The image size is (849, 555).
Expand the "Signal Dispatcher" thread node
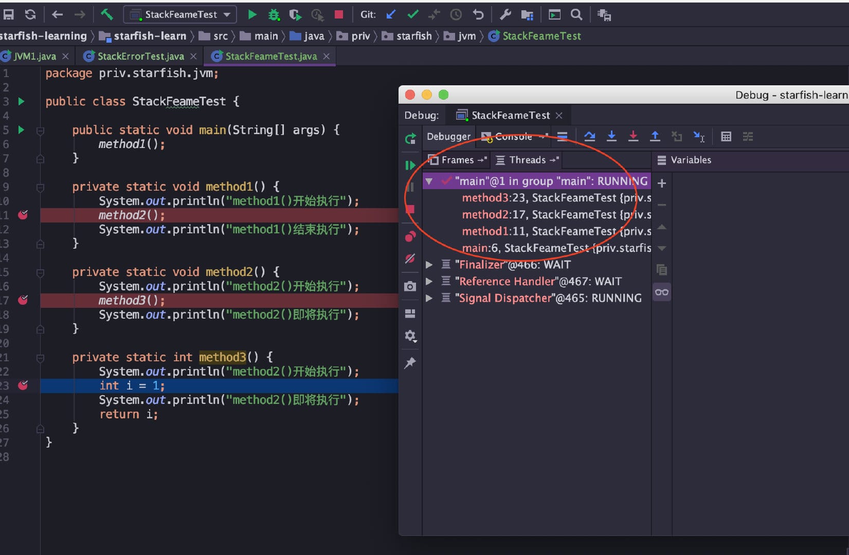click(429, 298)
